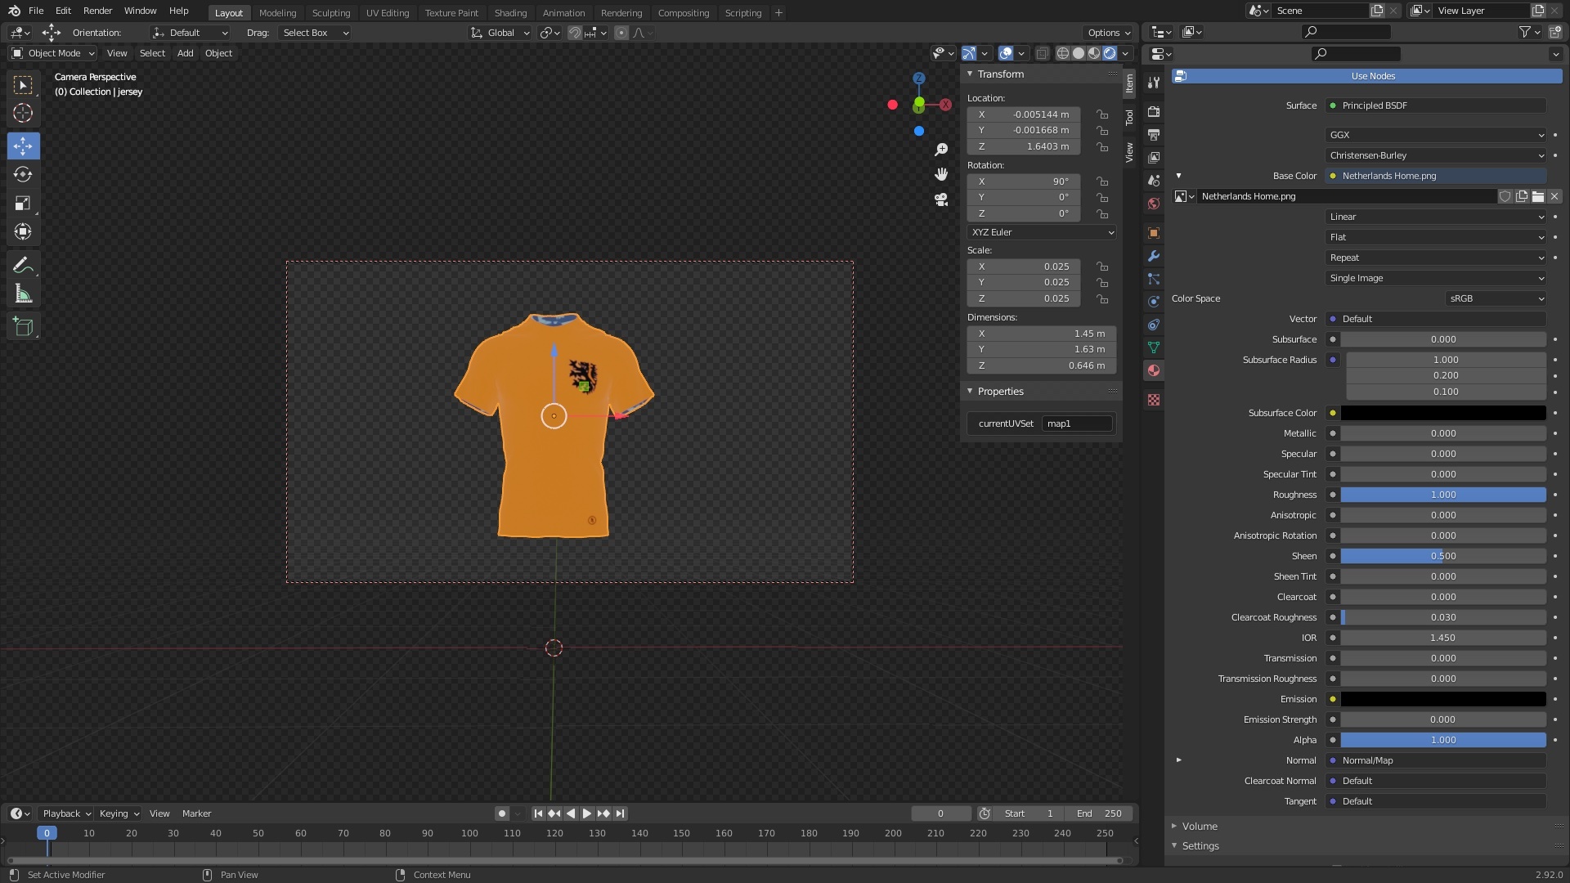The image size is (1570, 883).
Task: Switch to the Shading workspace tab
Action: [510, 12]
